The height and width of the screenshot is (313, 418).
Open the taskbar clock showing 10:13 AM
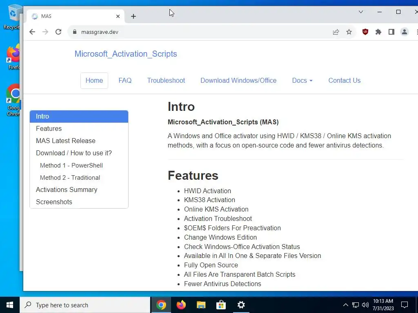pos(383,305)
